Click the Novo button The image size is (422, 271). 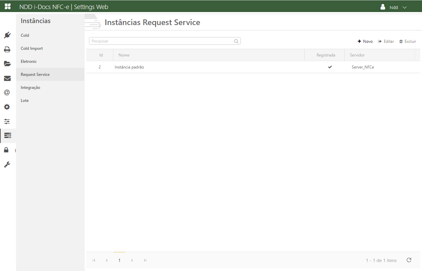365,41
